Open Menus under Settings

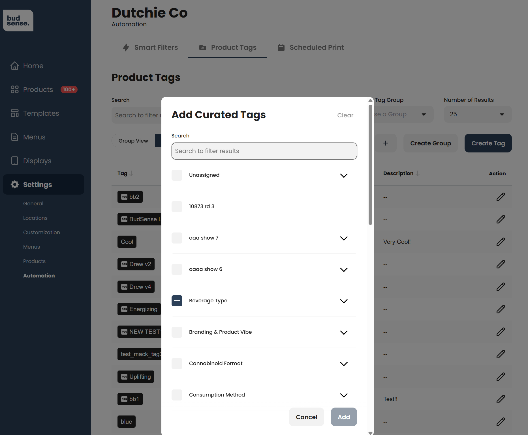31,247
